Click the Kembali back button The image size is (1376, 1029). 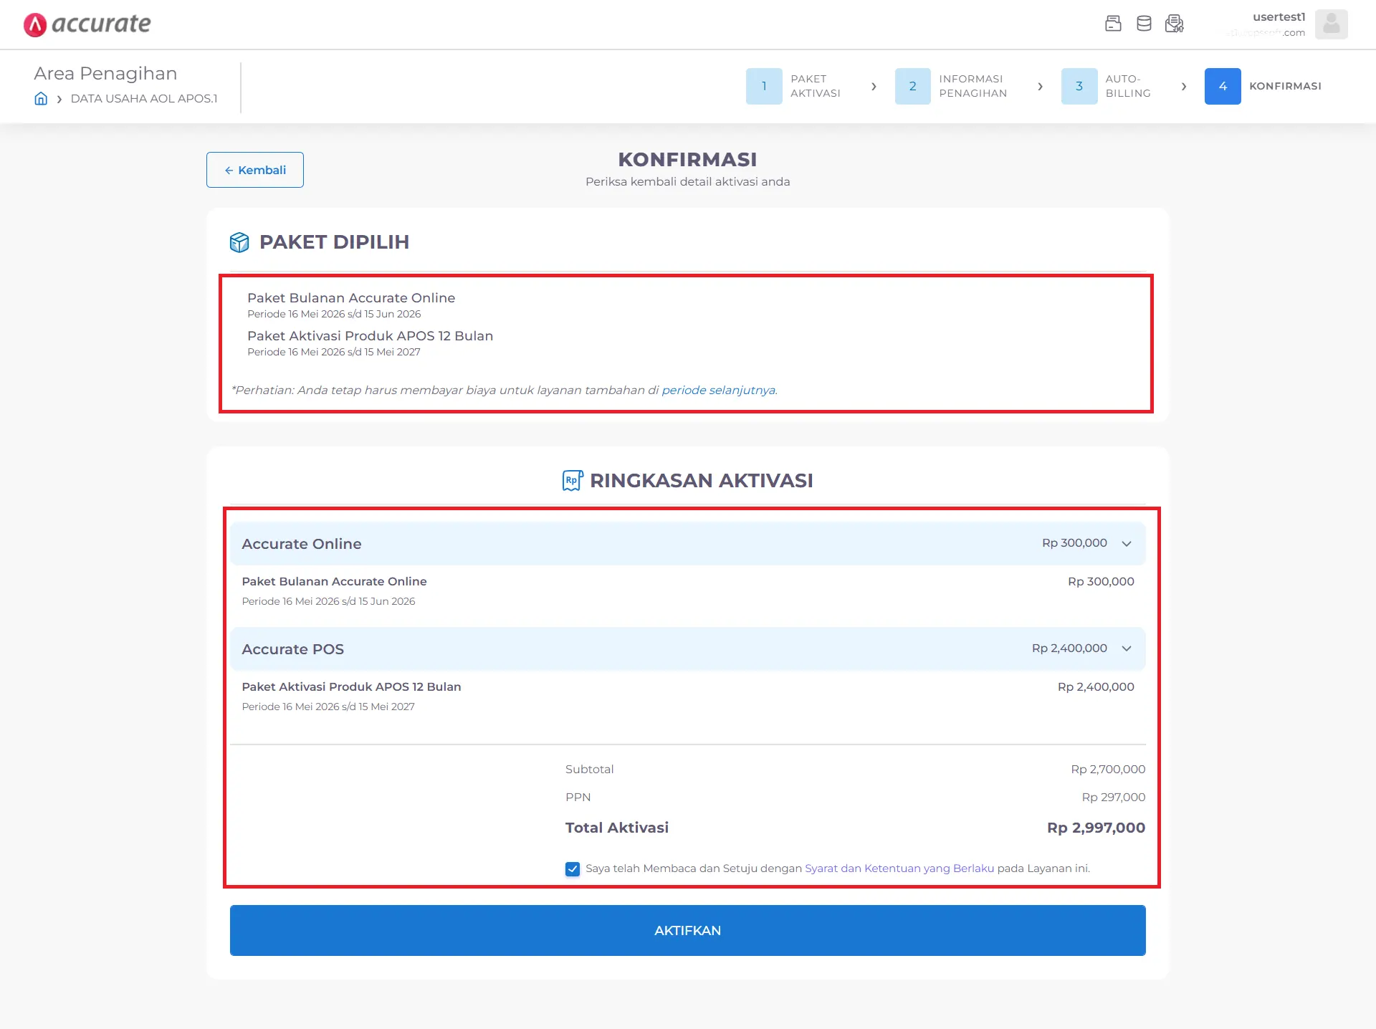pos(255,170)
